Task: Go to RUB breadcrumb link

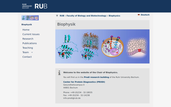Action: click(62, 16)
